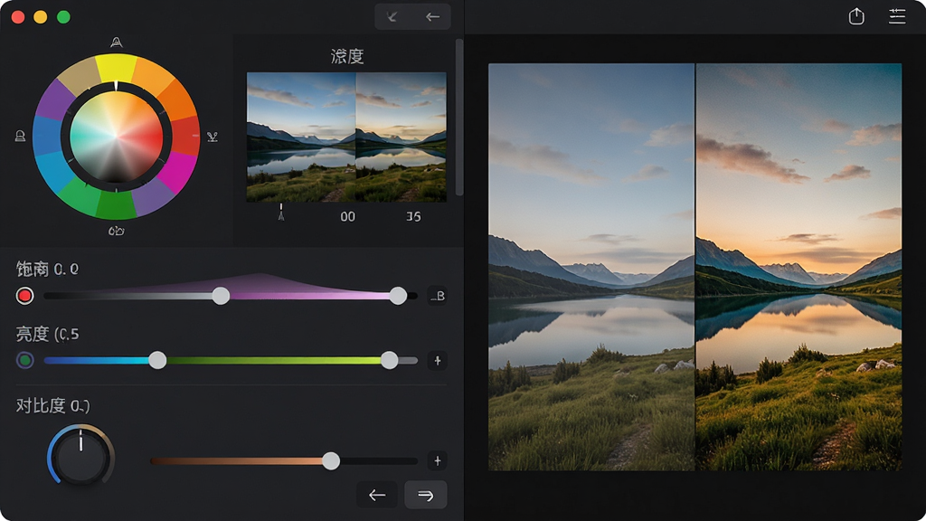Screen dimensions: 926x521
Task: Click the 00 value below the preview
Action: tap(348, 217)
